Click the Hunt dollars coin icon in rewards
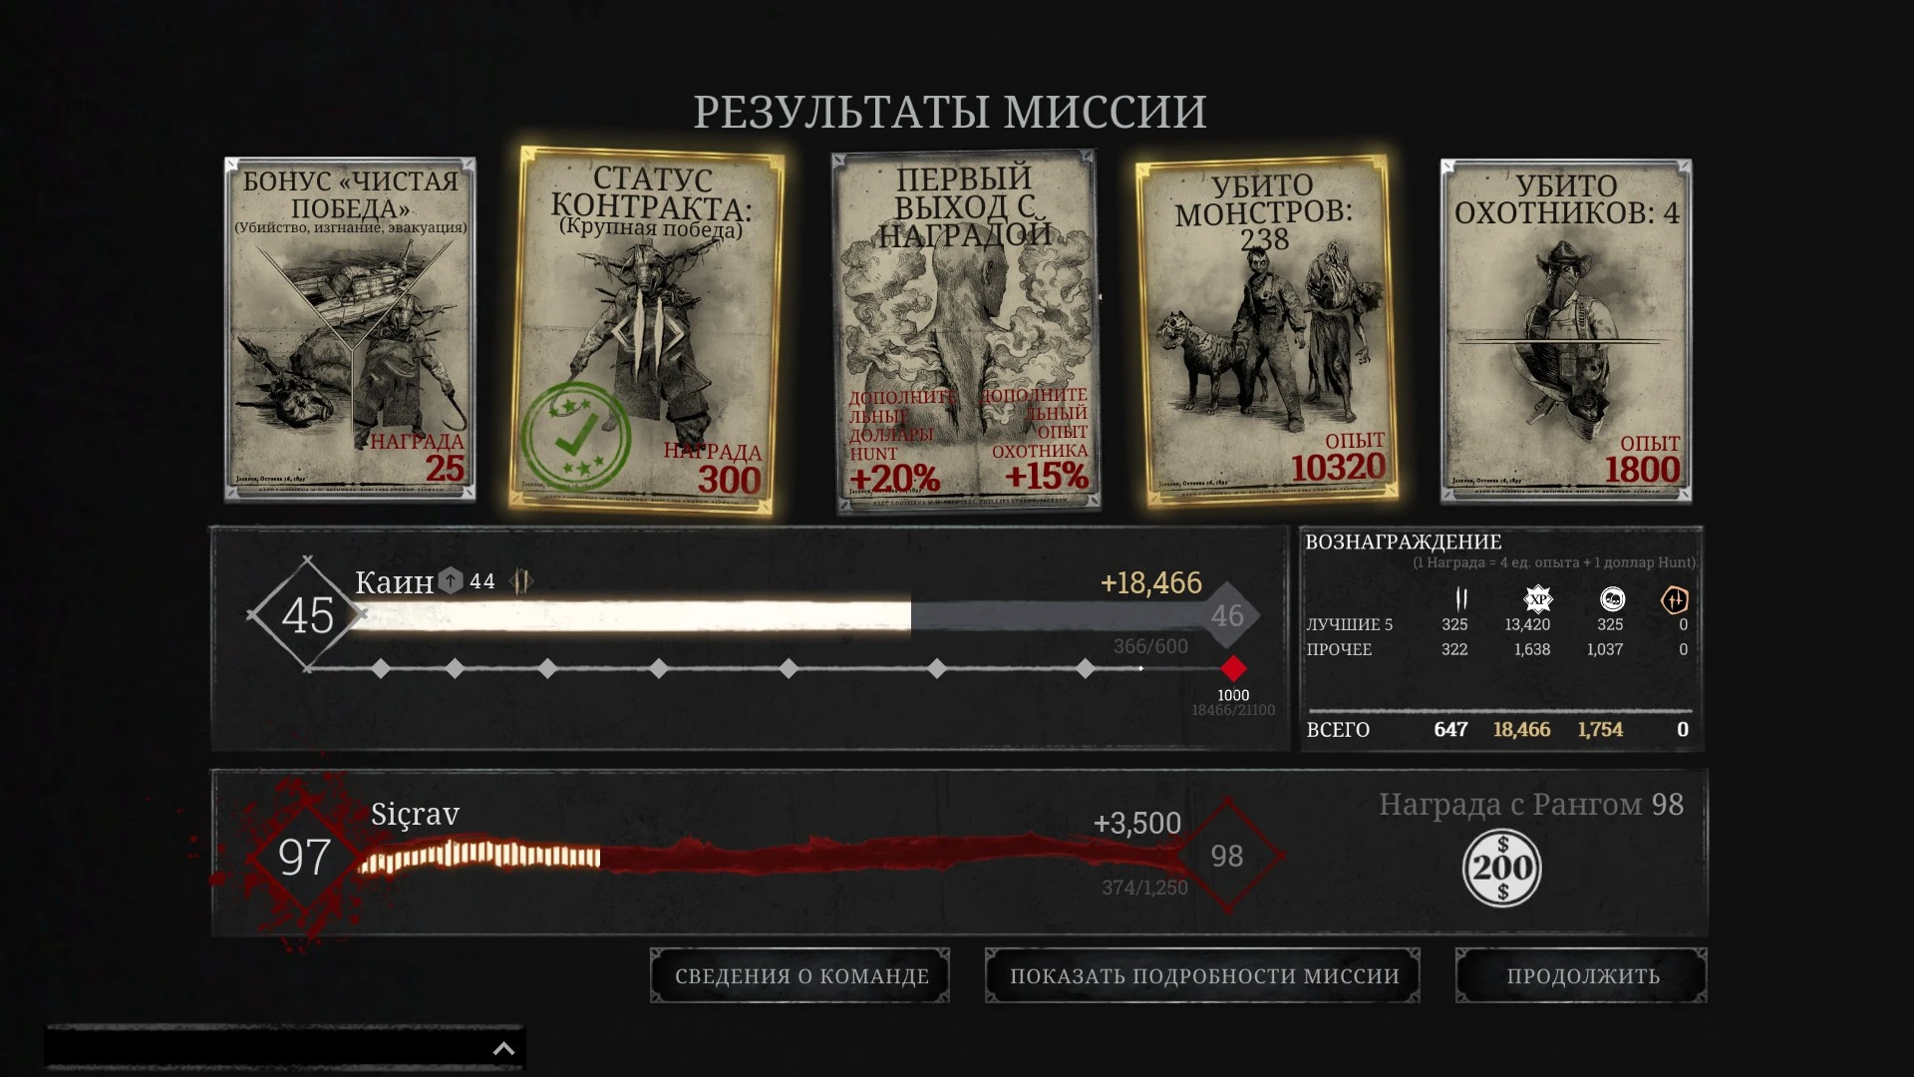Image resolution: width=1914 pixels, height=1077 pixels. 1612,598
